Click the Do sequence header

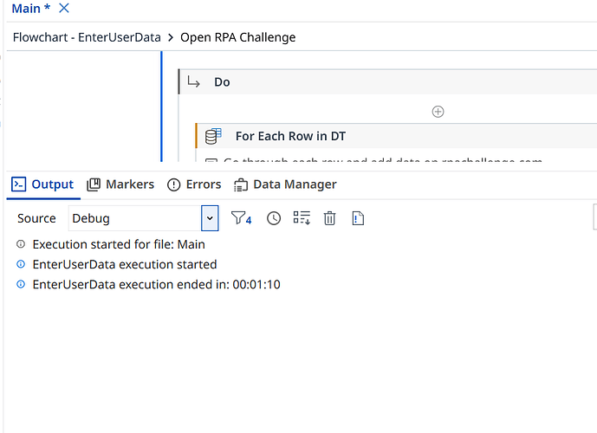pos(387,81)
